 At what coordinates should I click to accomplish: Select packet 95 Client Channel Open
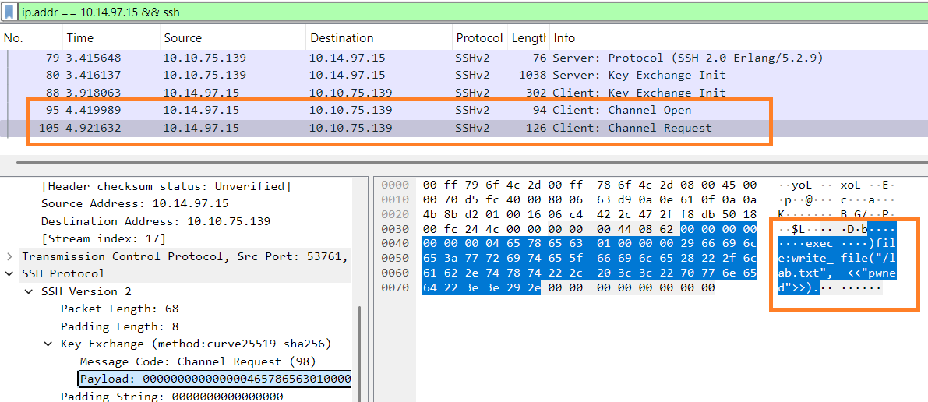tap(464, 110)
